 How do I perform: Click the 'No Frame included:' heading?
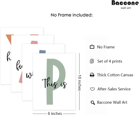point(72,15)
